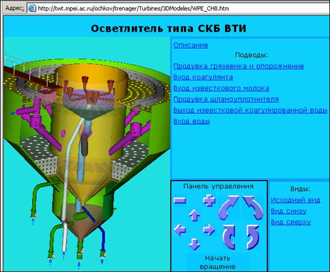The height and width of the screenshot is (272, 330).
Task: Switch to "Вид сверху" view
Action: point(291,222)
